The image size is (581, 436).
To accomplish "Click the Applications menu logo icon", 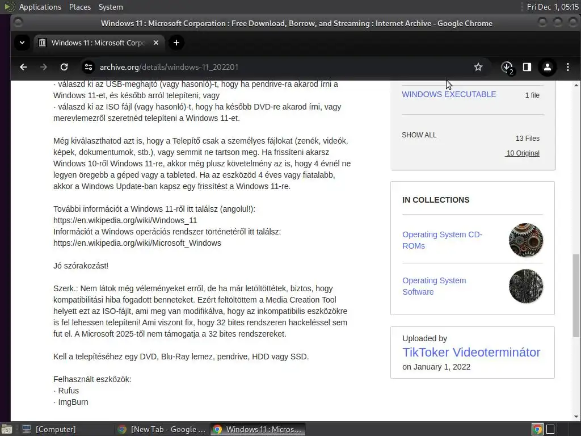I will pyautogui.click(x=10, y=7).
